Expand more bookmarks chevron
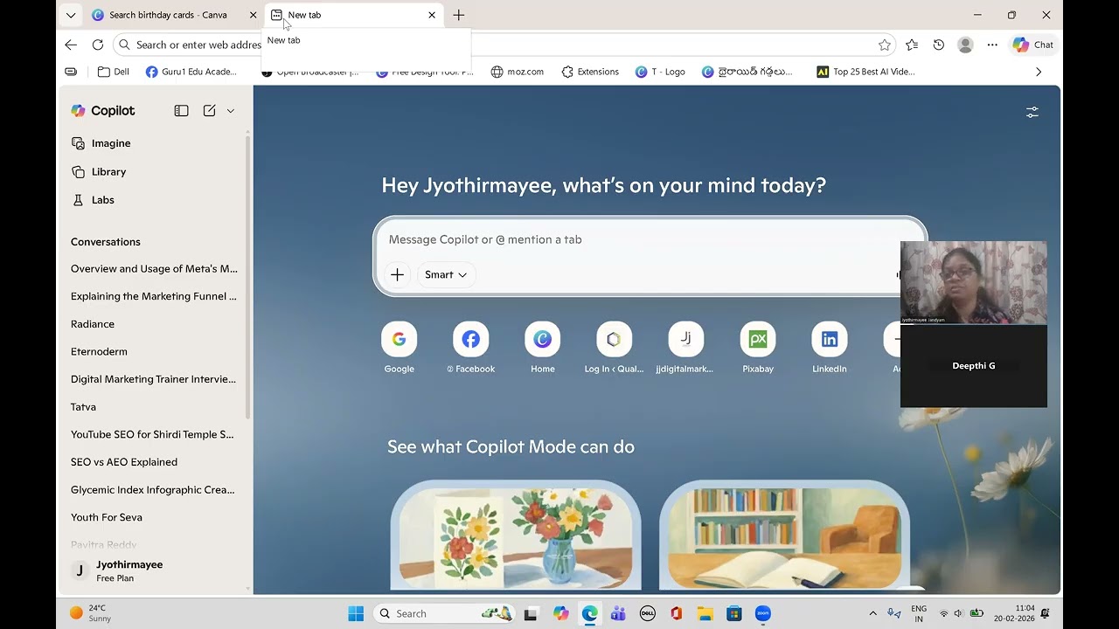This screenshot has width=1119, height=629. [x=1039, y=72]
